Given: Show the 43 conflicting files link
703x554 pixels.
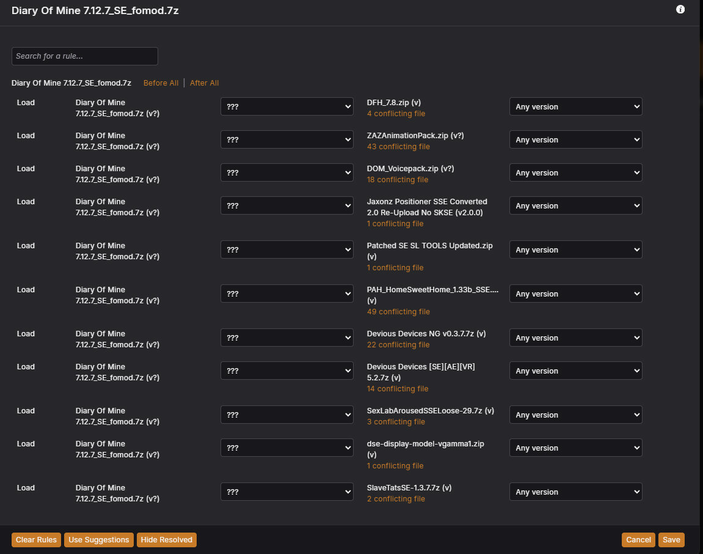Looking at the screenshot, I should coord(398,147).
